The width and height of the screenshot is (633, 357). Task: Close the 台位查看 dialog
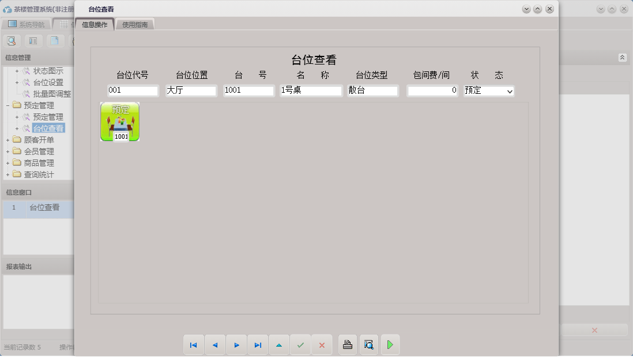(549, 9)
